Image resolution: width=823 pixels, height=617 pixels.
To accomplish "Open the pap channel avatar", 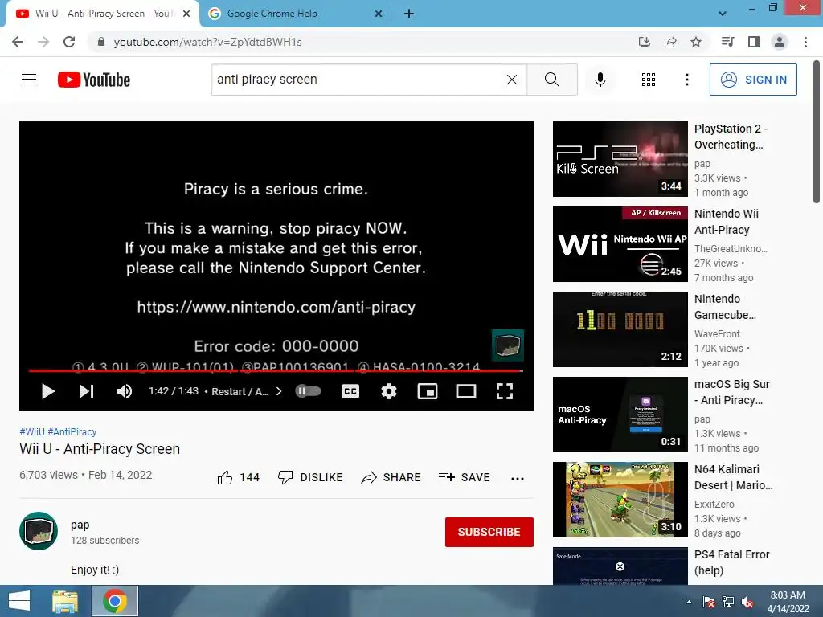I will tap(39, 531).
